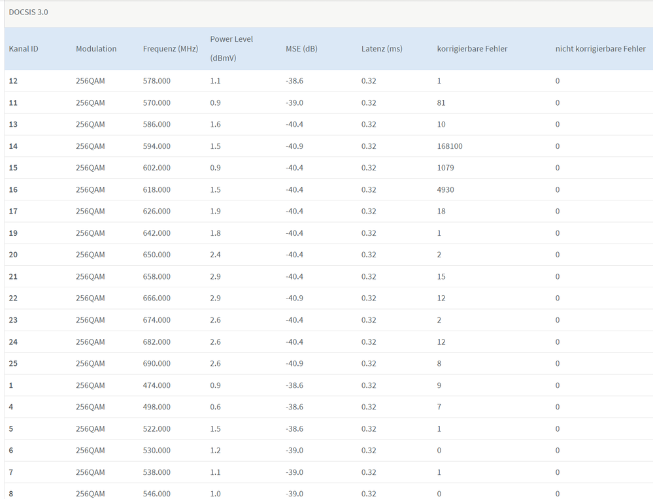This screenshot has height=499, width=653.
Task: Click the 4930 correctable errors value
Action: (445, 190)
